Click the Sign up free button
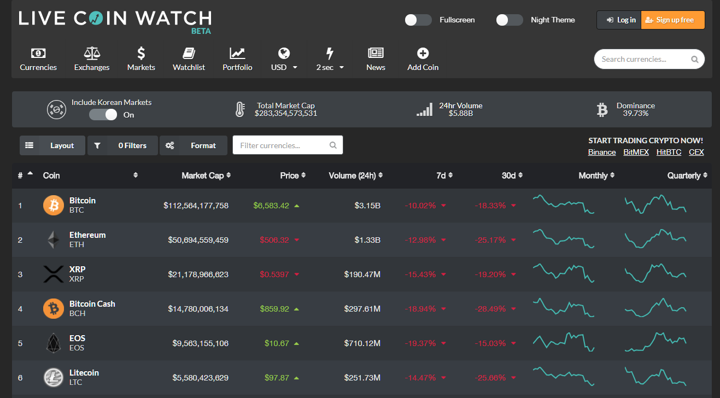 pos(673,20)
